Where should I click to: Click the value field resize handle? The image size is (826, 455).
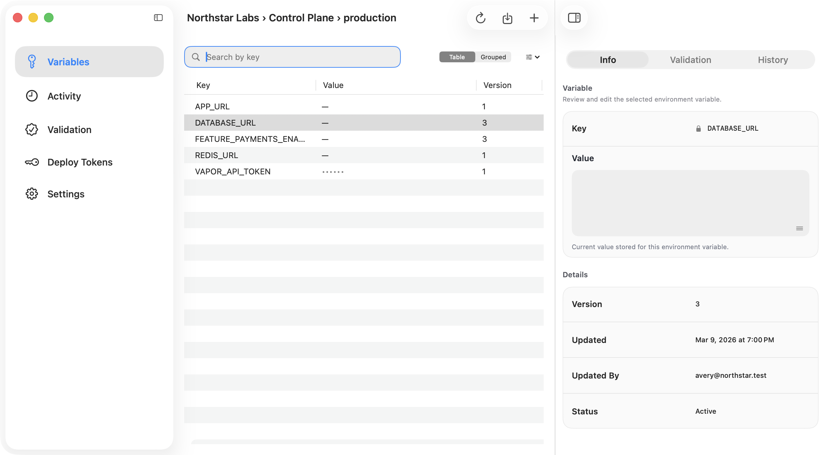[x=799, y=229]
